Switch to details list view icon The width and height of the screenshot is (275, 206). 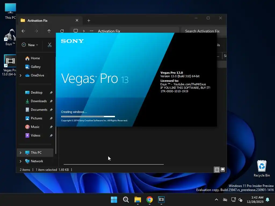point(217,170)
